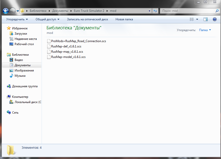Click the Локальный диск drive icon
Screen dimensions: 221x159
(x=11, y=102)
